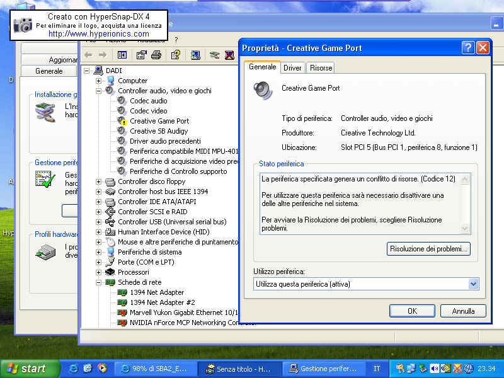This screenshot has height=378, width=504.
Task: Click the Risoluzione dei problemi... button
Action: (x=428, y=249)
